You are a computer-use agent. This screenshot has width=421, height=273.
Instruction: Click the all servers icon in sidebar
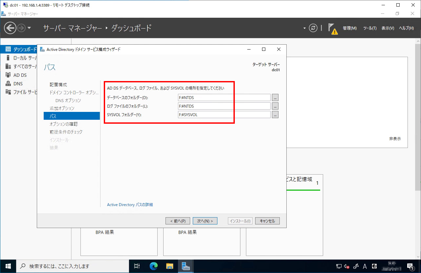click(8, 66)
